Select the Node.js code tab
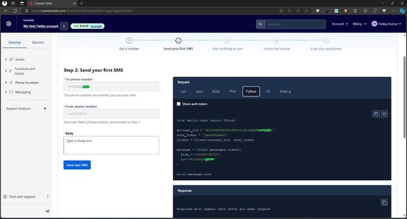Image resolution: width=407 pixels, height=219 pixels. point(285,92)
